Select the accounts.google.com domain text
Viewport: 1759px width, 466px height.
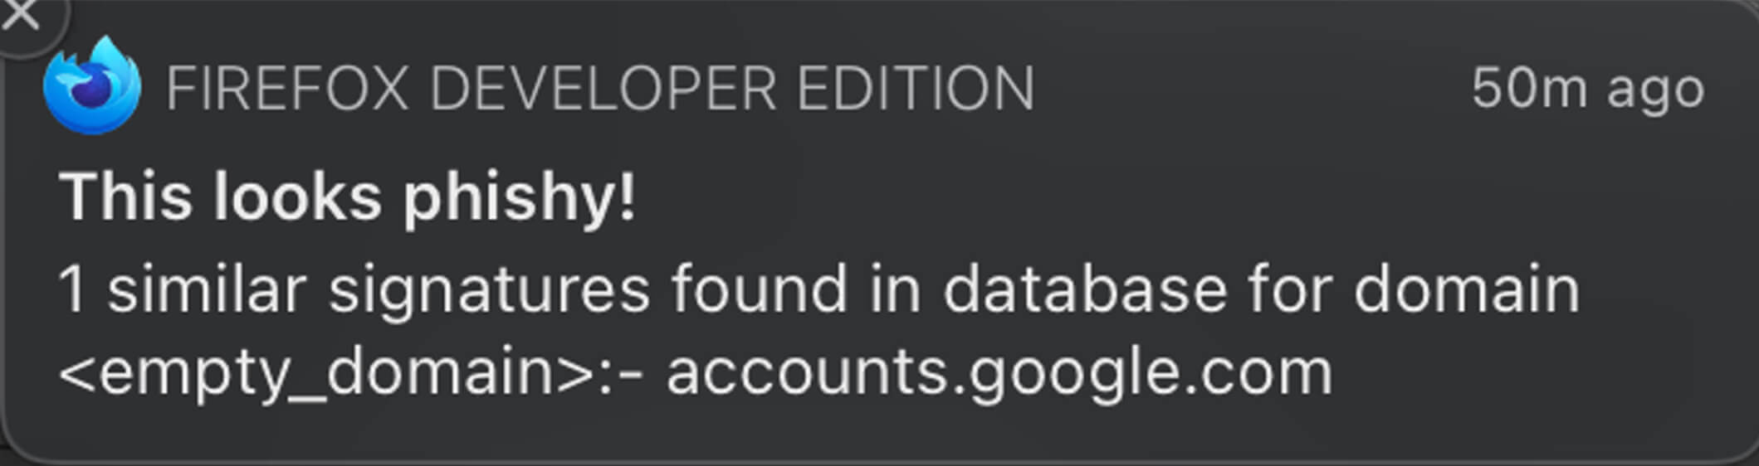[x=999, y=372]
